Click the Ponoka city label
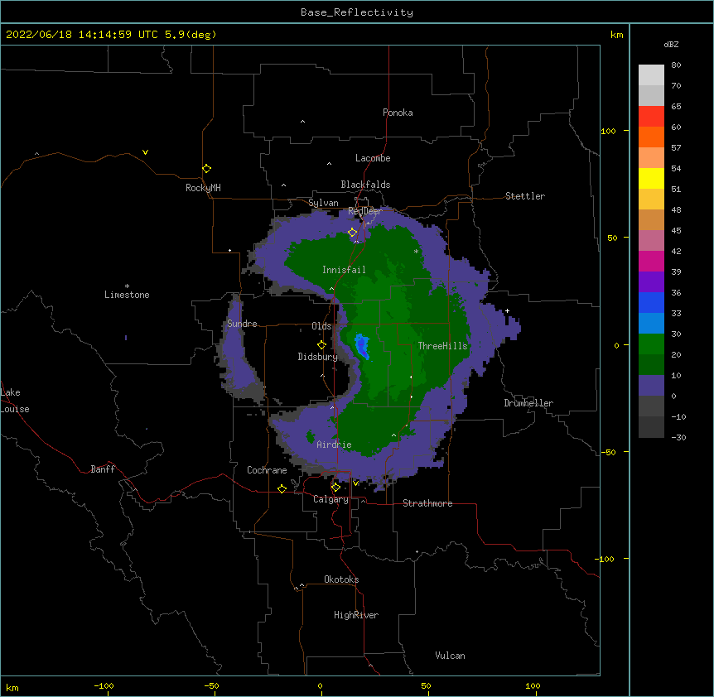 click(x=398, y=113)
